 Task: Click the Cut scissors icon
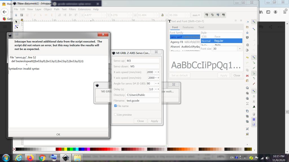tap(247, 75)
